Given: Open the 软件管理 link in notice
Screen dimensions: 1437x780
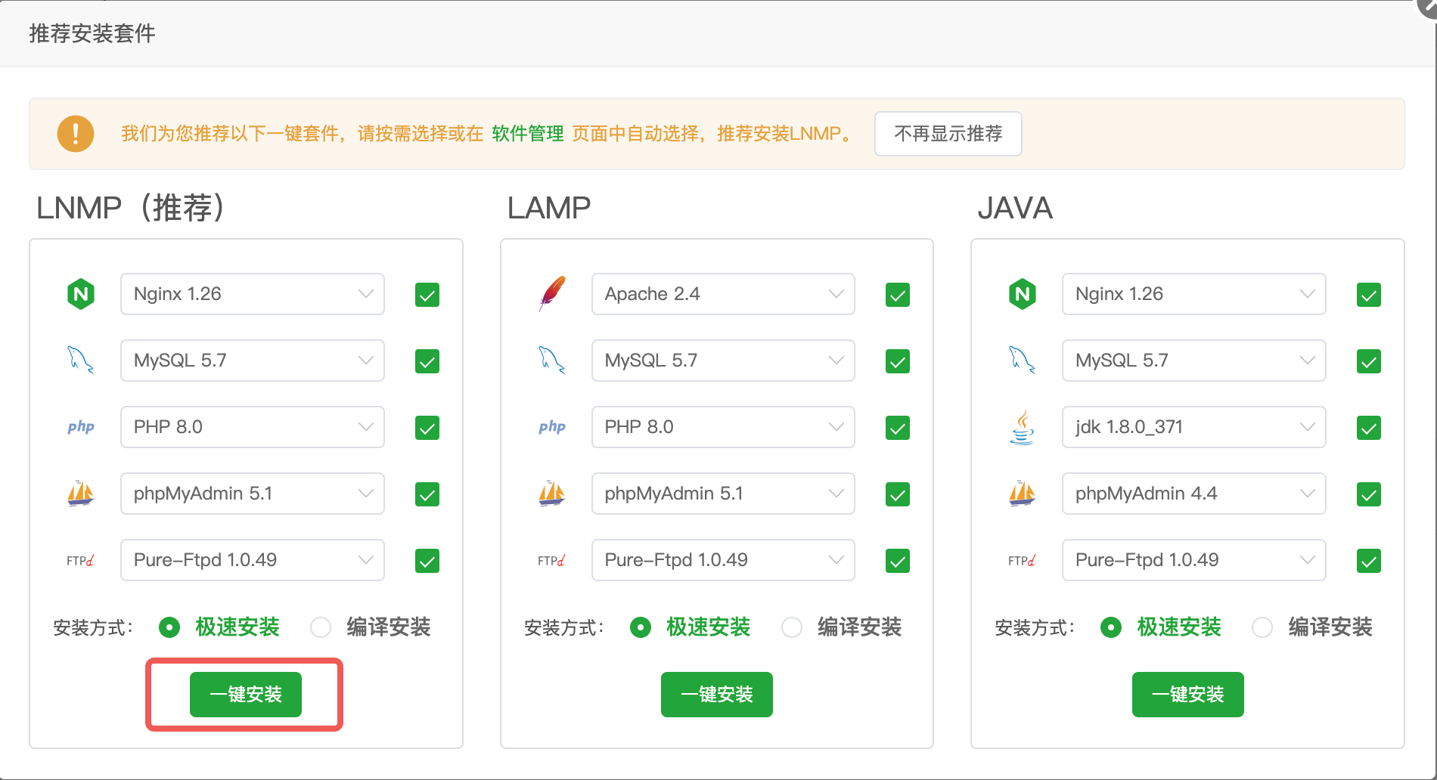Looking at the screenshot, I should [x=527, y=134].
